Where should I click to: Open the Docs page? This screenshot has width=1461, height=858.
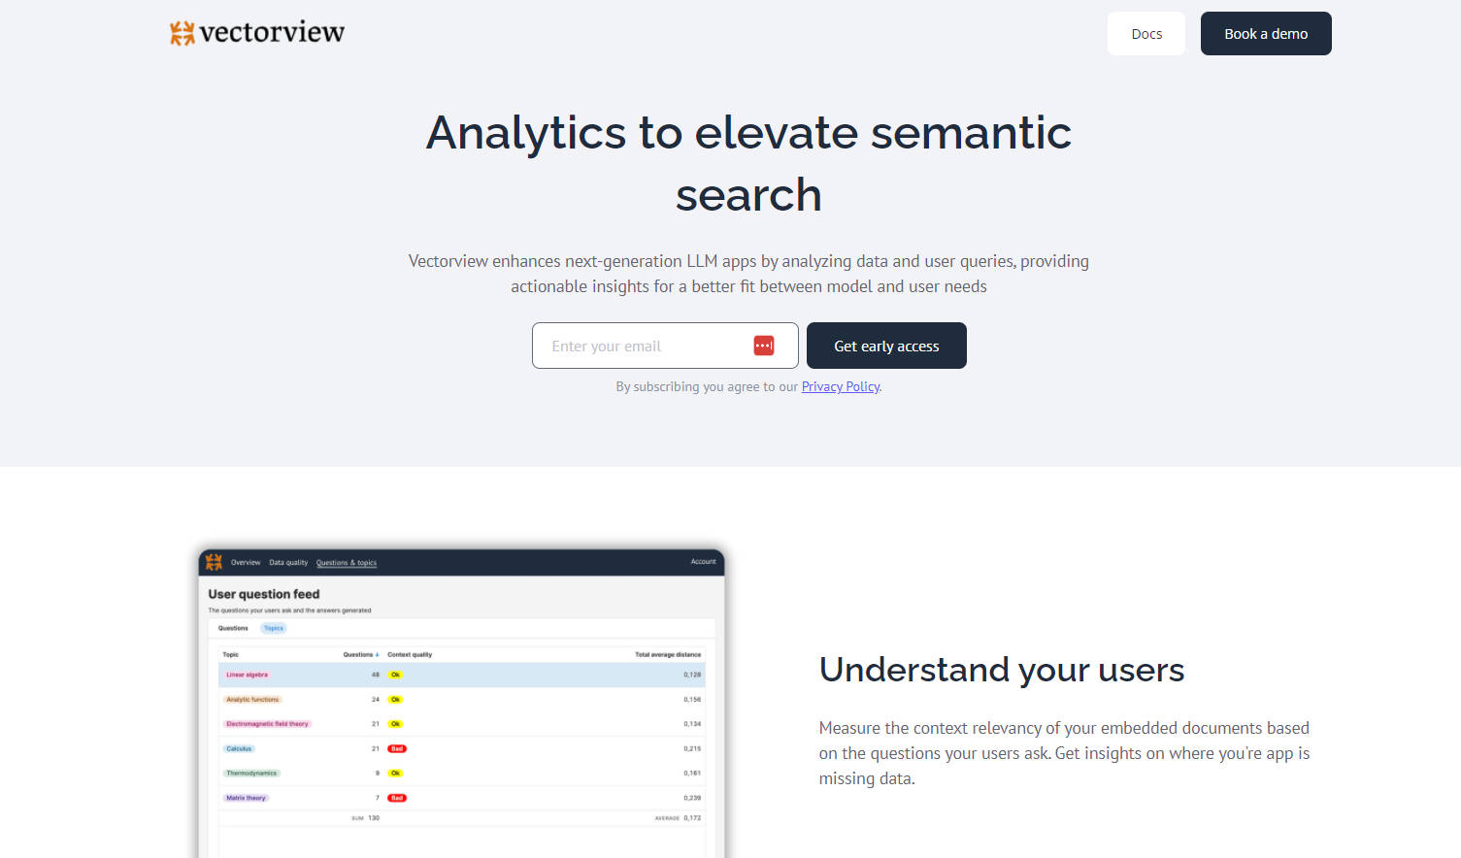1146,33
